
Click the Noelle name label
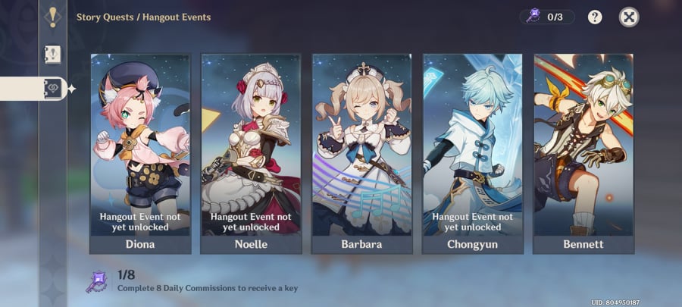[x=251, y=244]
